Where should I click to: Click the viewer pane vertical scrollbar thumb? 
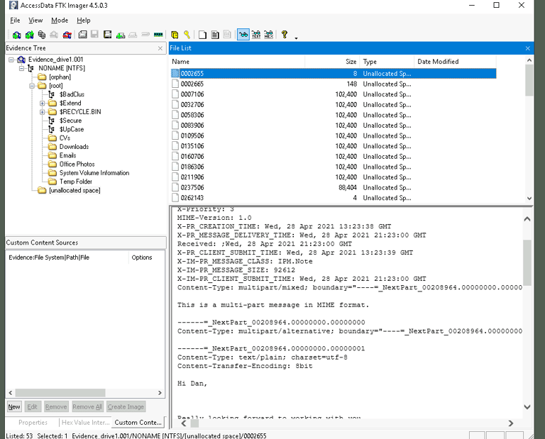coord(527,262)
